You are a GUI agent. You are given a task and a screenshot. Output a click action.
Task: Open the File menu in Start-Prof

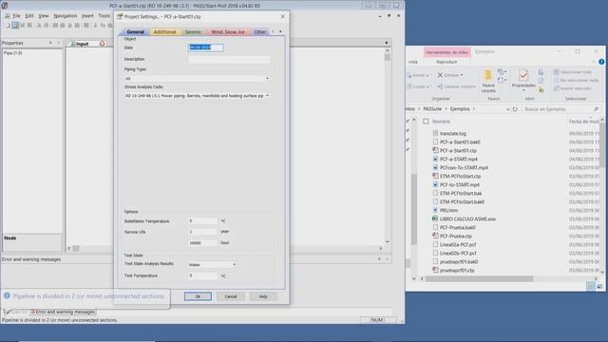point(16,16)
